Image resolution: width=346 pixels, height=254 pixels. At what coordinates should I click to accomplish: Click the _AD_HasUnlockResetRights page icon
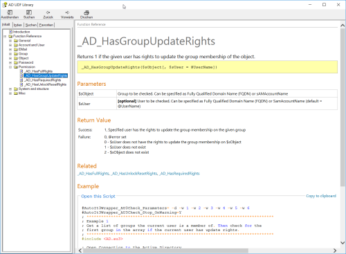(21, 84)
